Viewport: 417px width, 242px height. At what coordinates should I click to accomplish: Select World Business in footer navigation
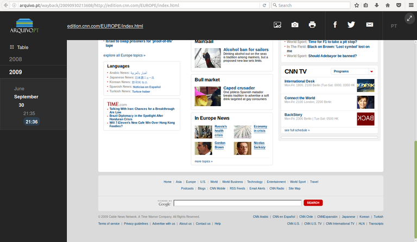[232, 182]
